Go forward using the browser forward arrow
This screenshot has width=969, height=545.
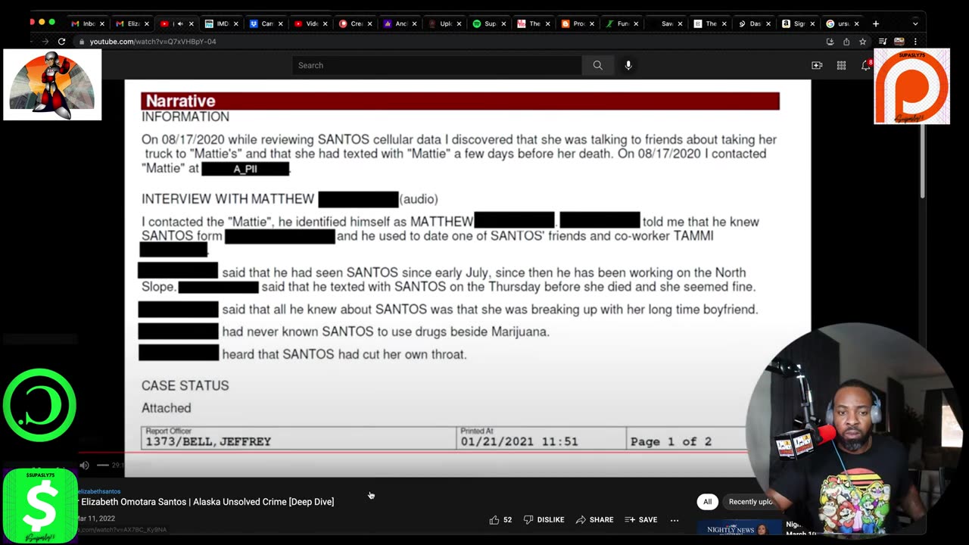pyautogui.click(x=45, y=42)
